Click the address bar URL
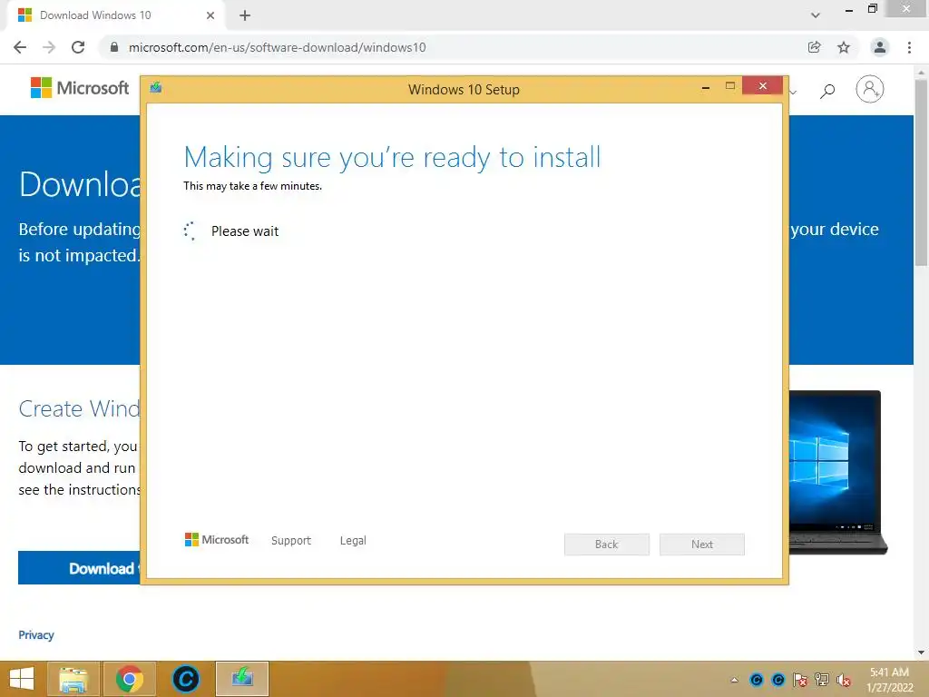Screen dimensions: 929x697 pos(278,47)
